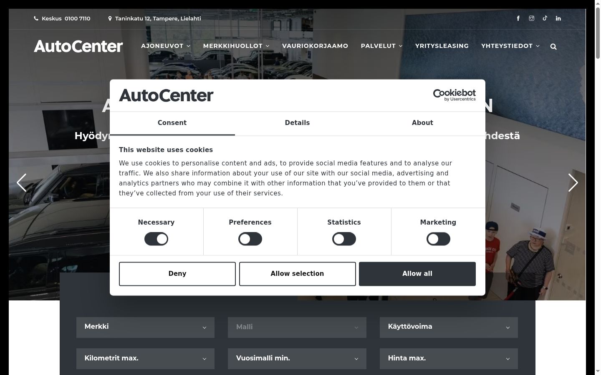
Task: Expand the Yhteystiedot navigation menu
Action: 510,46
